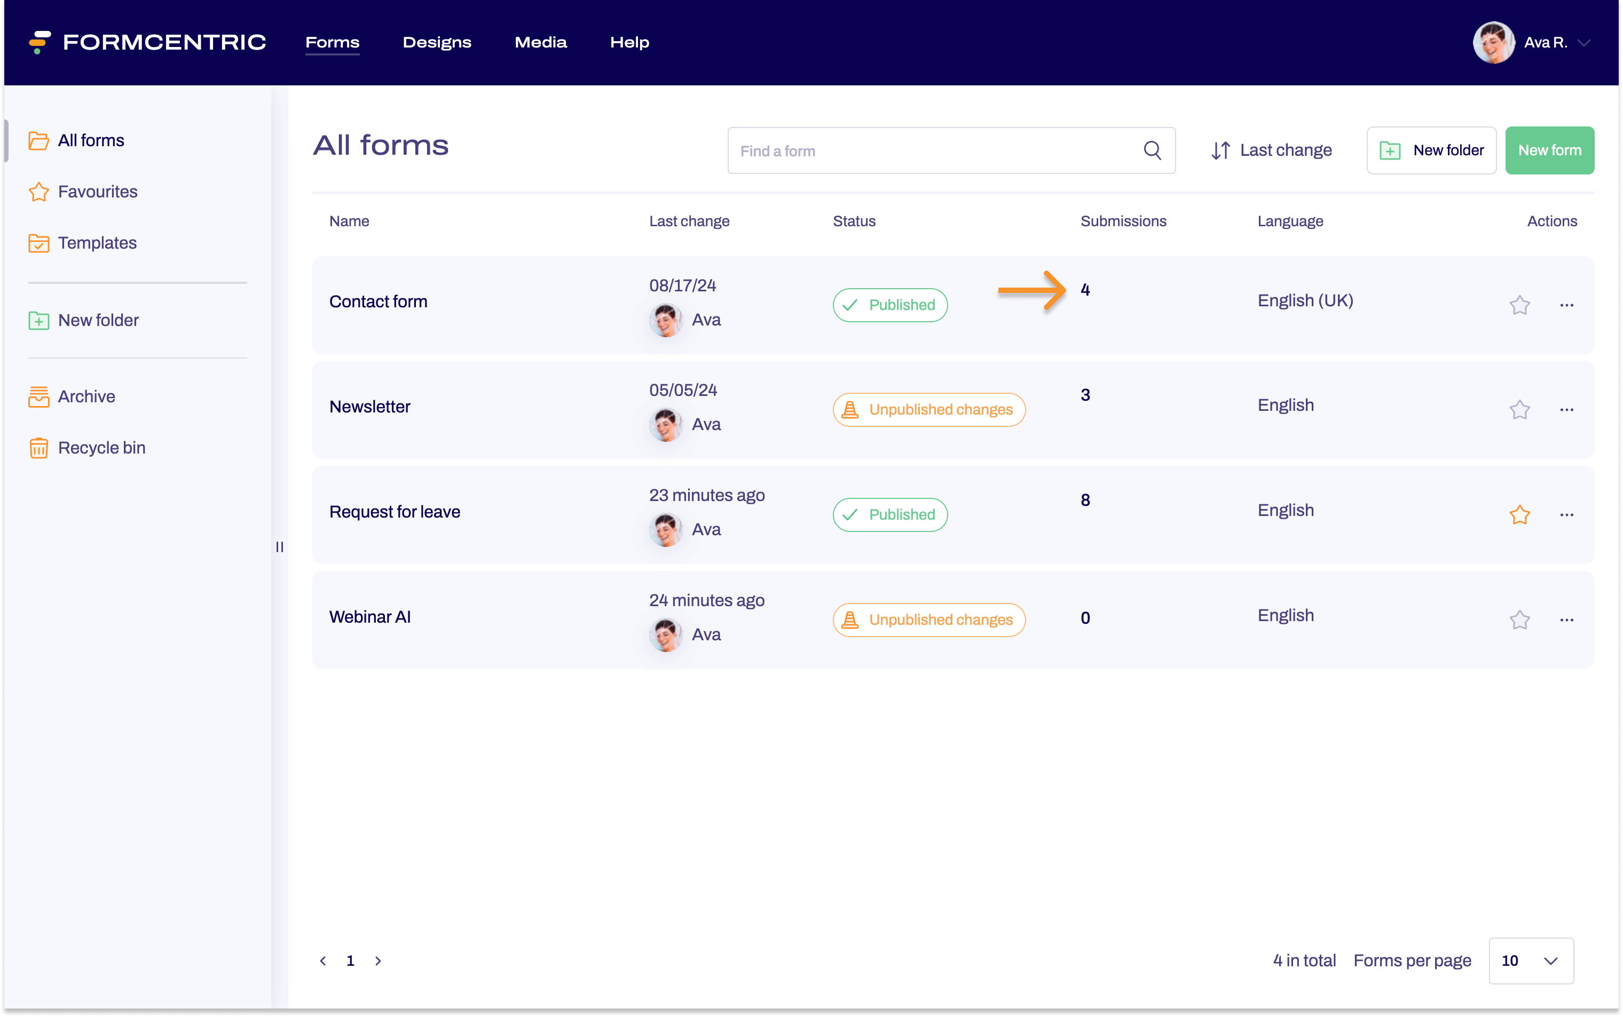Click the favourite star icon on Webinar AI
Image resolution: width=1623 pixels, height=1017 pixels.
[1520, 618]
